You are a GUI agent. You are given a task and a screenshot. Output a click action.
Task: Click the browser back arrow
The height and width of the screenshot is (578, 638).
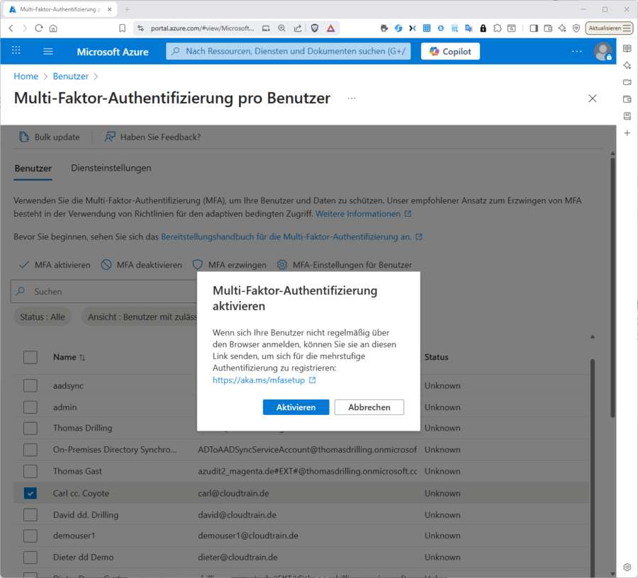pos(11,28)
